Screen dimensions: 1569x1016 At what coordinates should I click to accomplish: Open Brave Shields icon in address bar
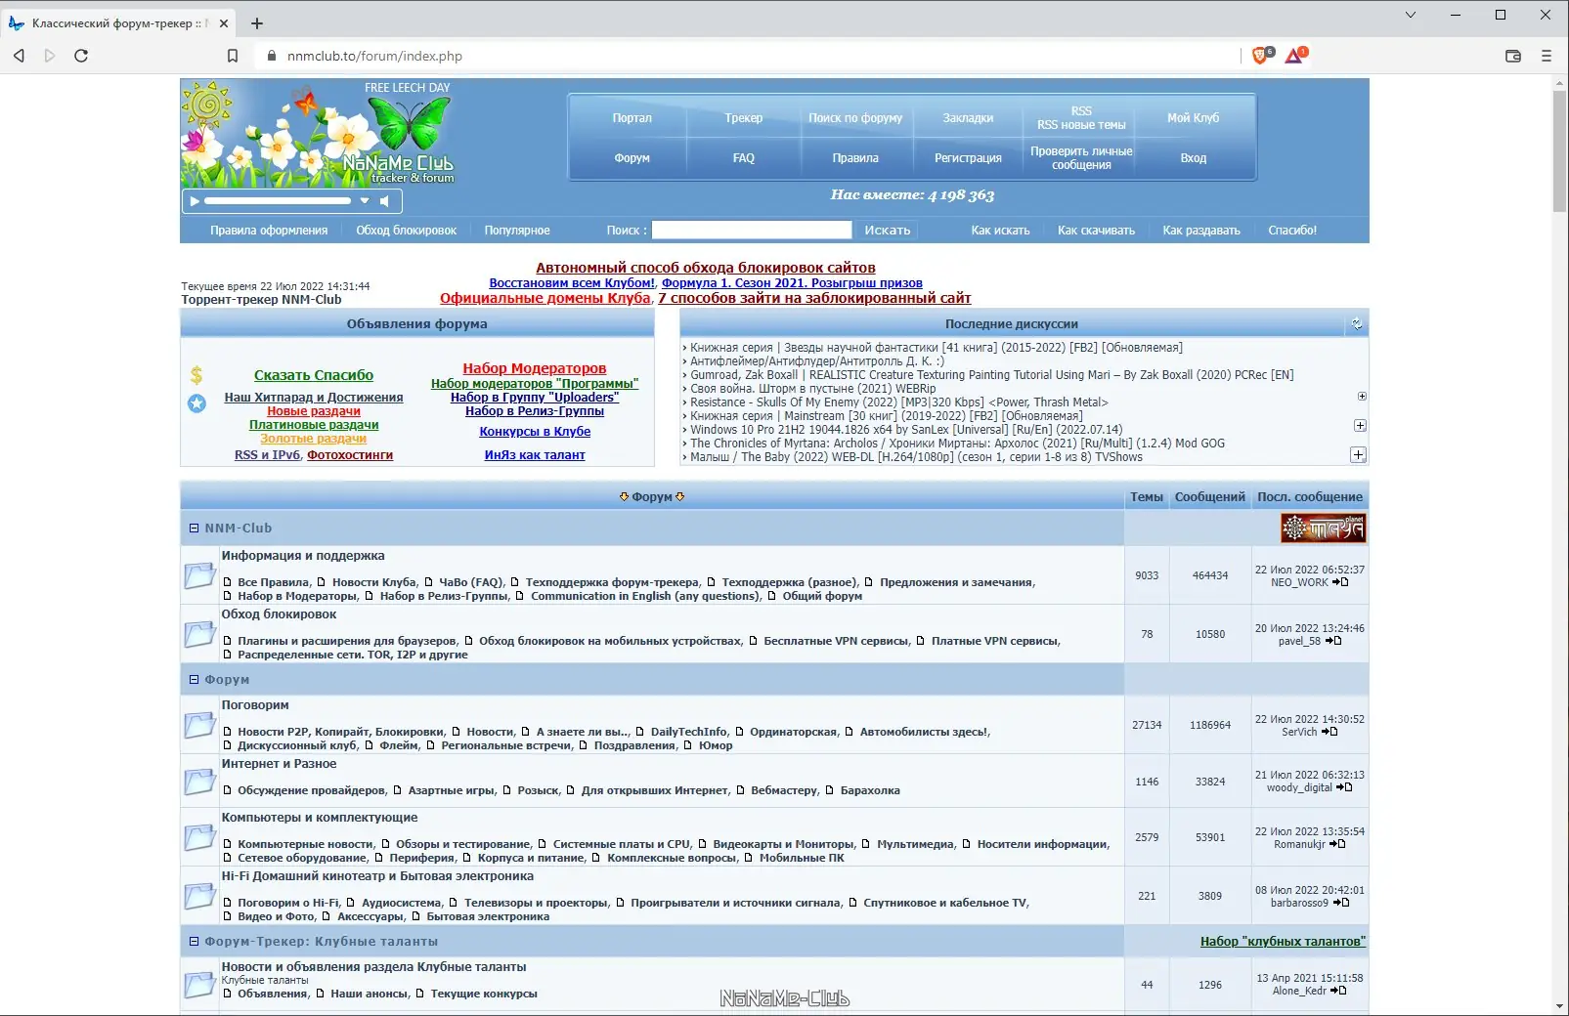tap(1262, 56)
